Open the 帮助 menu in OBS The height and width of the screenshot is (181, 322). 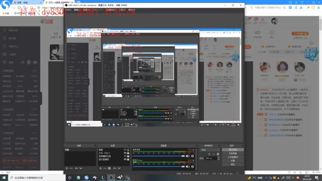(132, 10)
